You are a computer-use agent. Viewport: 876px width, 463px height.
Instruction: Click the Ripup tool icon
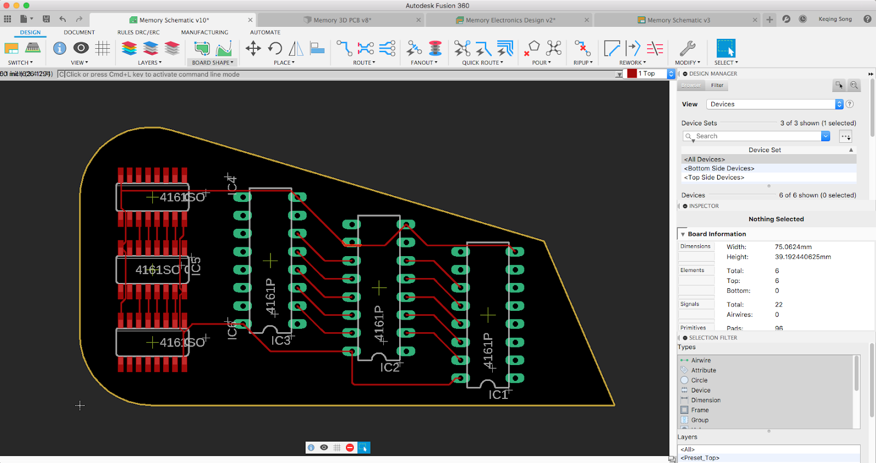point(582,49)
